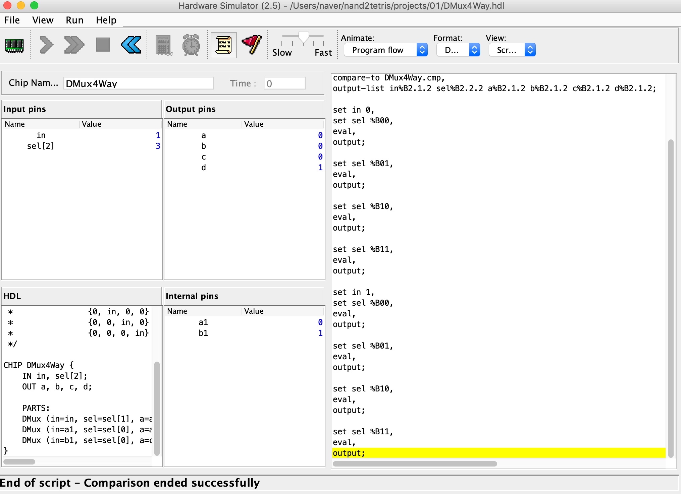Click output pin c value
The image size is (681, 494).
pyautogui.click(x=320, y=157)
